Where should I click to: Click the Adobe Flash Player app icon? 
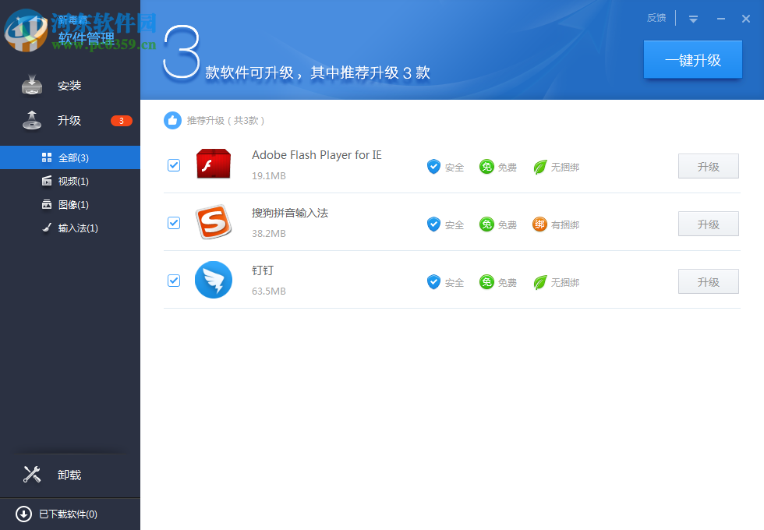(213, 164)
